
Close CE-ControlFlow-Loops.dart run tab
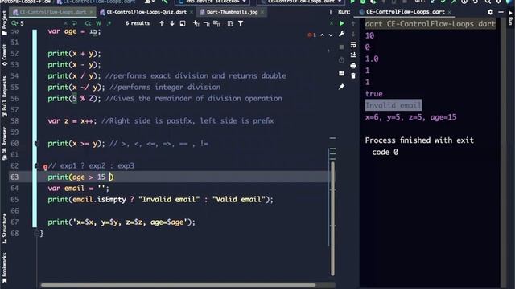click(x=449, y=12)
